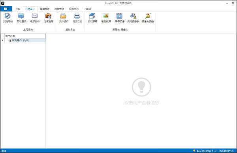
Task: Select the 行为审计 ribbon tab
Action: [30, 9]
